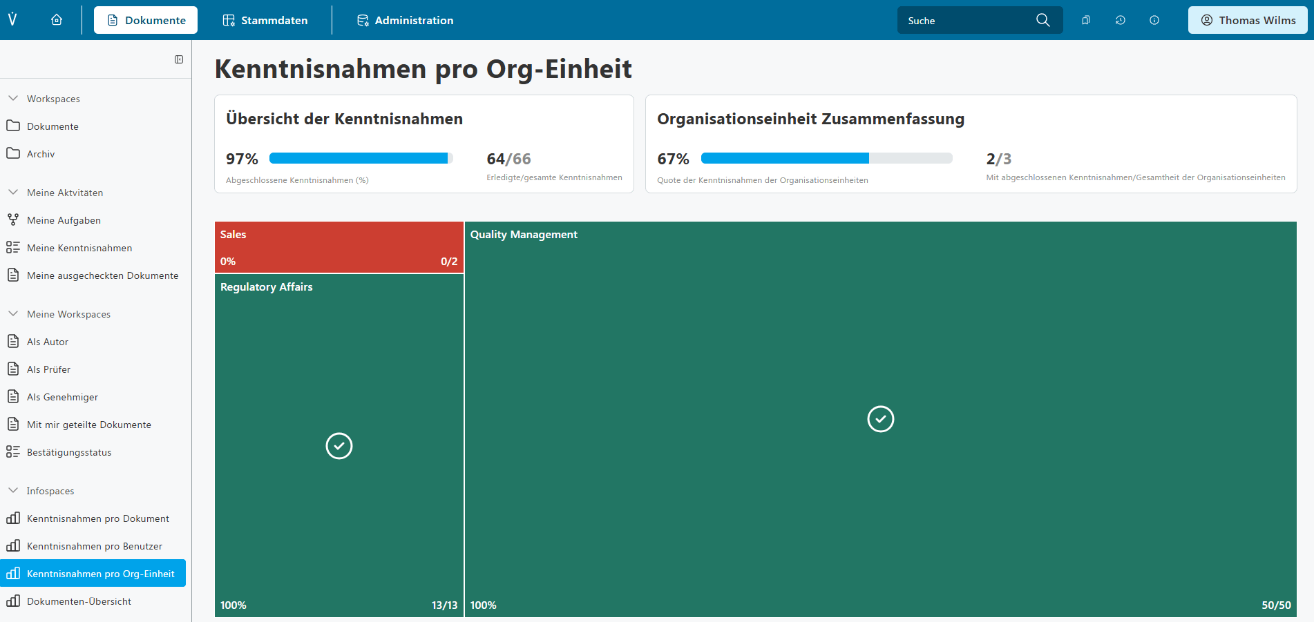1314x622 pixels.
Task: Collapse the Workspaces section
Action: click(13, 99)
